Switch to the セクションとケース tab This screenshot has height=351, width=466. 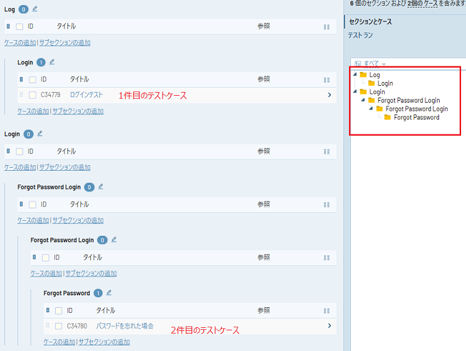(370, 22)
